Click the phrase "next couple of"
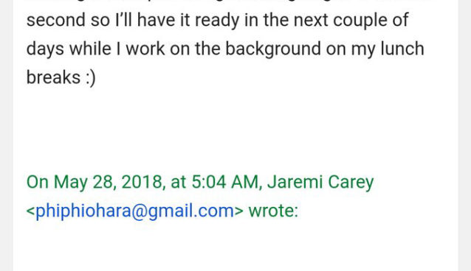The image size is (471, 271). pyautogui.click(x=351, y=20)
